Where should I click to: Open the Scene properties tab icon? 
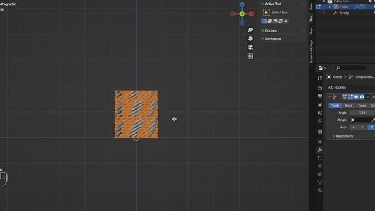click(319, 113)
